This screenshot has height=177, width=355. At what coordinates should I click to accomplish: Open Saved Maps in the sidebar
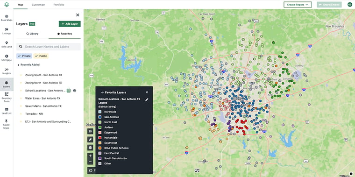click(x=7, y=124)
